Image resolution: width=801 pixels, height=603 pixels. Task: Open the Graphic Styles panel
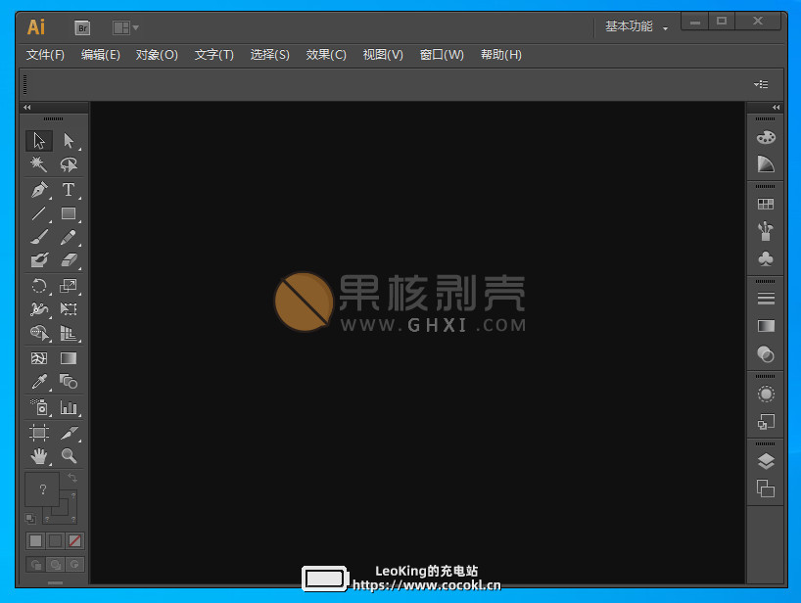765,422
